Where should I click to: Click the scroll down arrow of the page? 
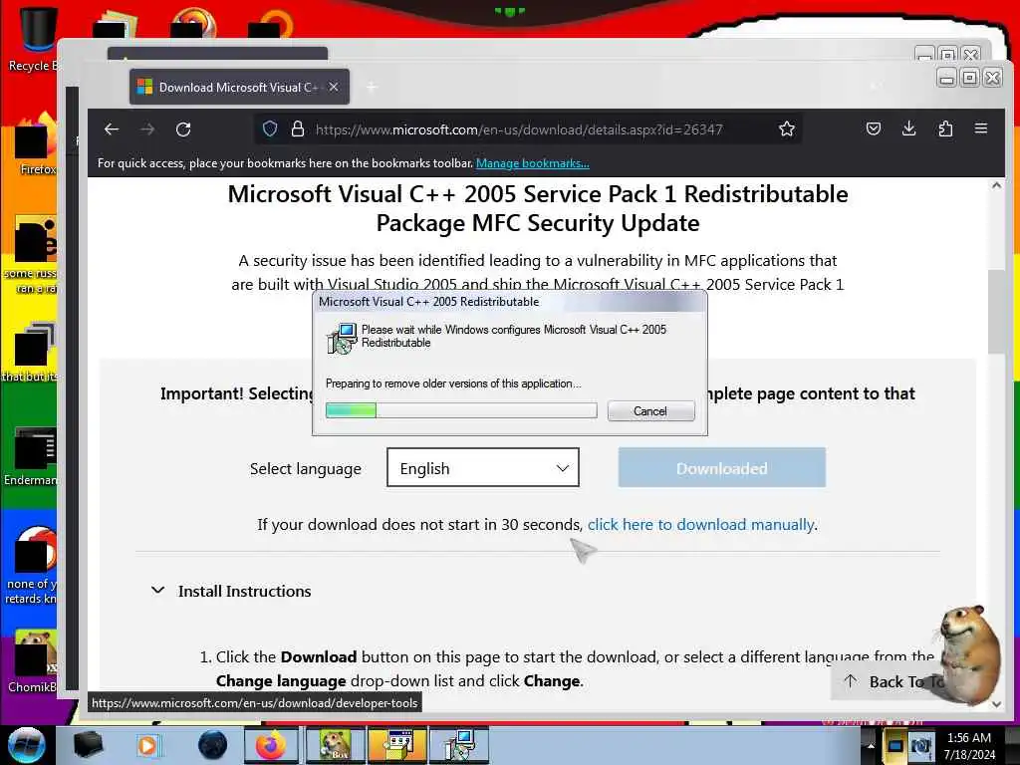click(996, 704)
